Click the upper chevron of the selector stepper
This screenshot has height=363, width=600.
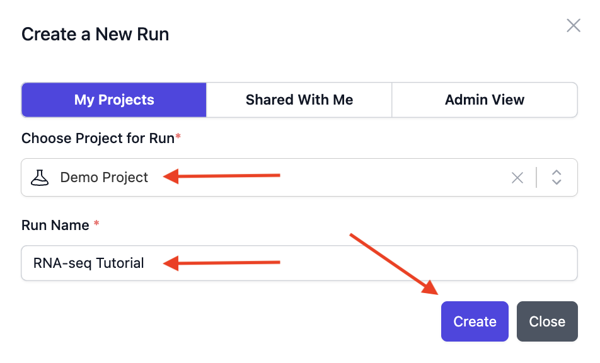[557, 173]
